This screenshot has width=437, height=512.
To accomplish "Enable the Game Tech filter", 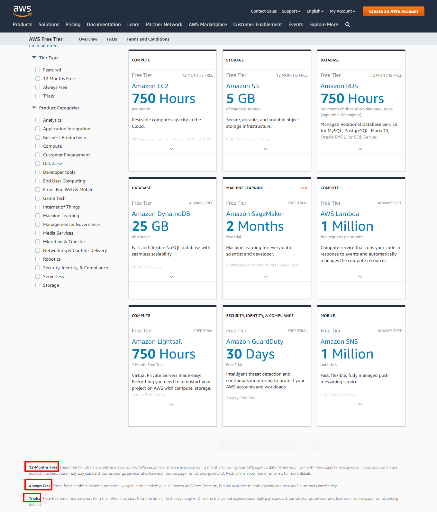I will click(38, 198).
